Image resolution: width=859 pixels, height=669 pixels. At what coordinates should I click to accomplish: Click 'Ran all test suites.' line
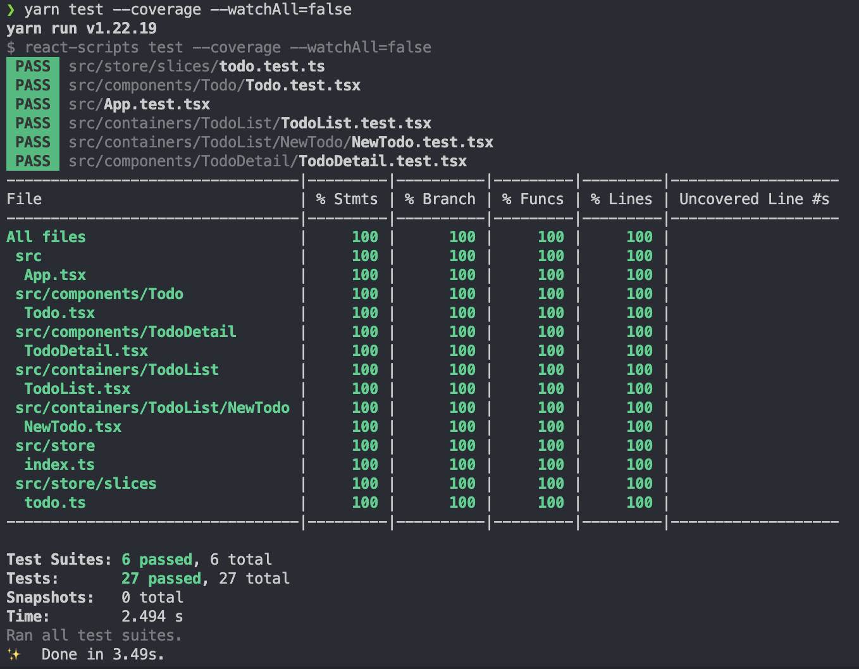tap(94, 635)
